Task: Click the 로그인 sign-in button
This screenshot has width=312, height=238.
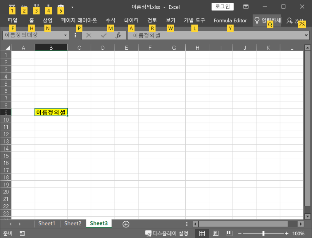Action: click(x=223, y=7)
